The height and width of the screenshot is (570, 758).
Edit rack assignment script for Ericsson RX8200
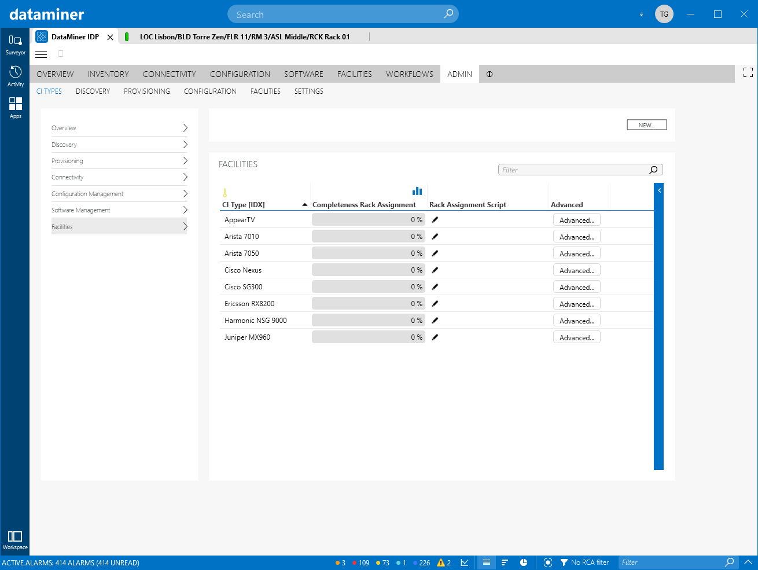(435, 304)
